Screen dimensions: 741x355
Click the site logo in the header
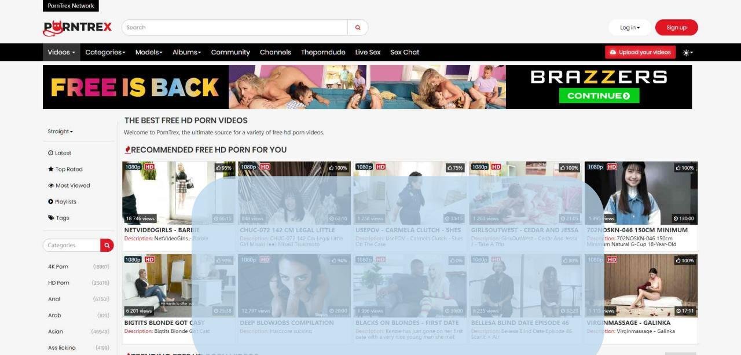(77, 28)
